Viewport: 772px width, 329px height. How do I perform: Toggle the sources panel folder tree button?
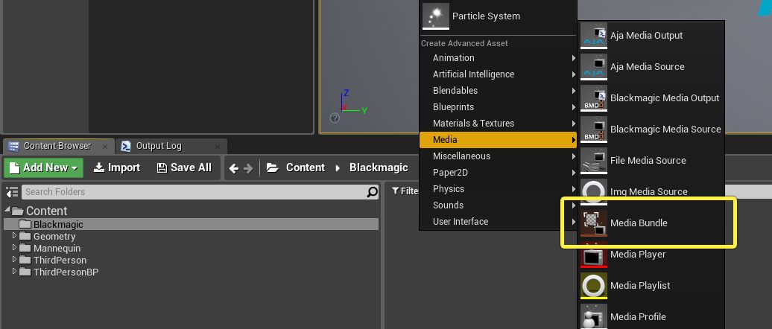12,192
